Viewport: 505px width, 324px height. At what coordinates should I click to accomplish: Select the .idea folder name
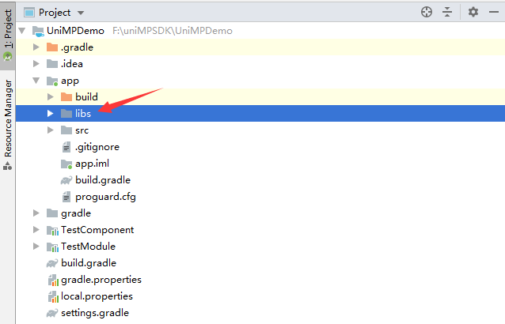tap(72, 64)
